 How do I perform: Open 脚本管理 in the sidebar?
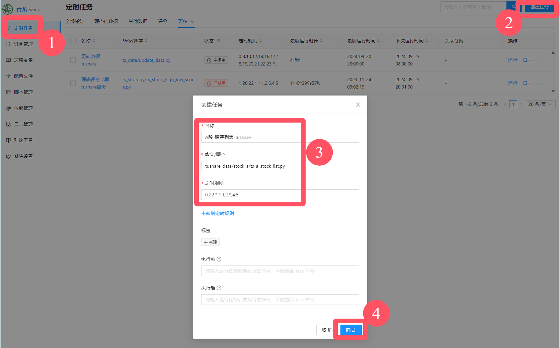pos(23,92)
